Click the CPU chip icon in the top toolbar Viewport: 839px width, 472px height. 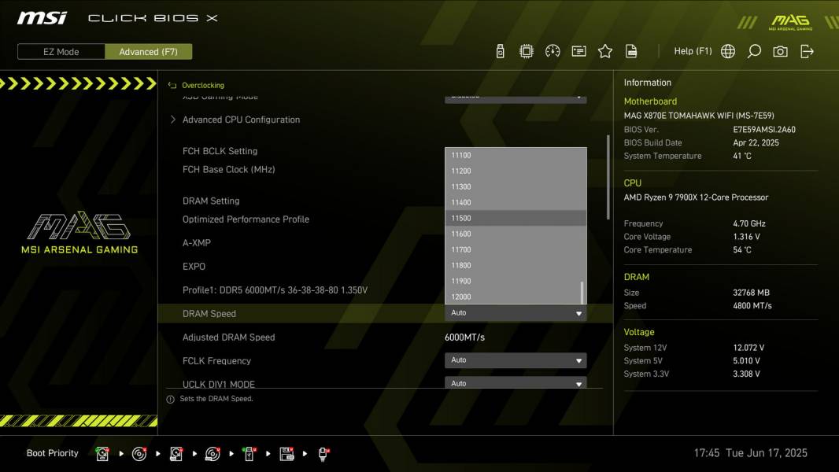(x=527, y=51)
